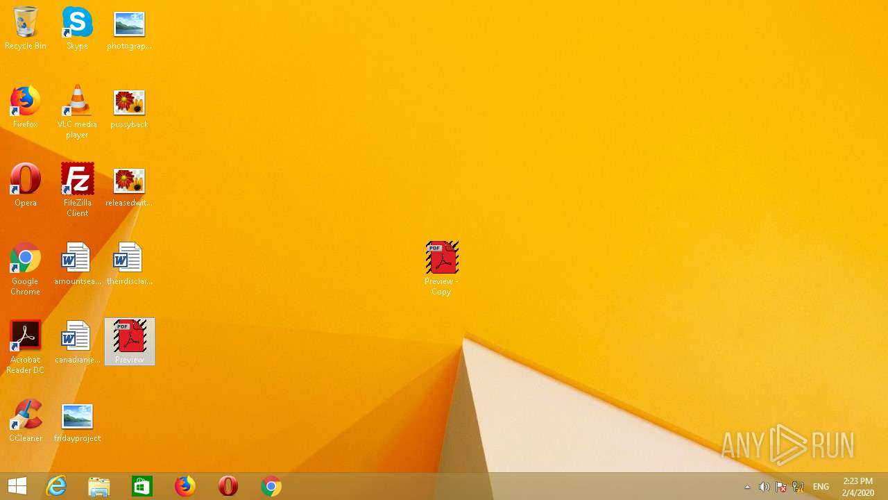Select the CCleaner desktop shortcut
Screen dimensions: 888x500
pyautogui.click(x=26, y=420)
